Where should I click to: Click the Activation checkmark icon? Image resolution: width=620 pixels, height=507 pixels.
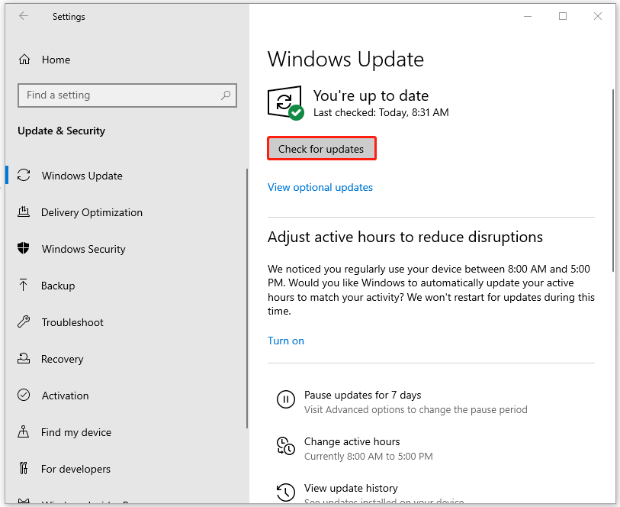coord(24,396)
